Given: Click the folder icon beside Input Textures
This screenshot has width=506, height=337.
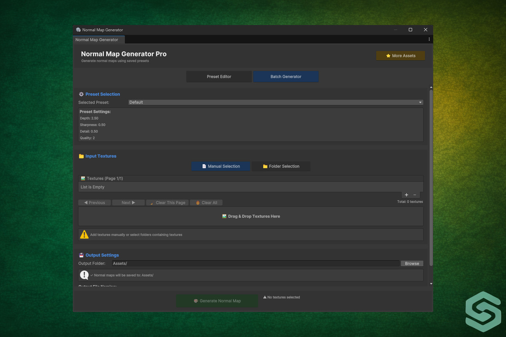Looking at the screenshot, I should click(x=81, y=156).
